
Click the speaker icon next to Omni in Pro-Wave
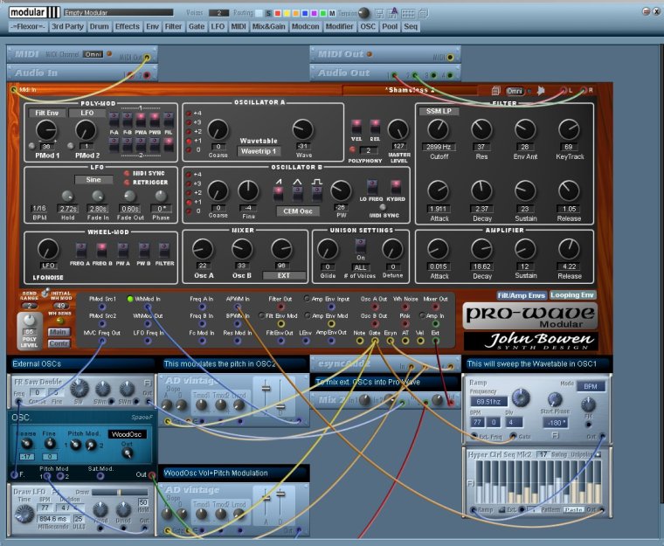point(541,91)
